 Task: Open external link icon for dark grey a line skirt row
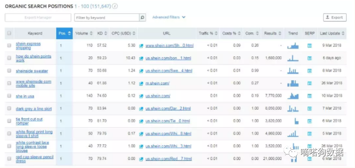tap(141, 109)
